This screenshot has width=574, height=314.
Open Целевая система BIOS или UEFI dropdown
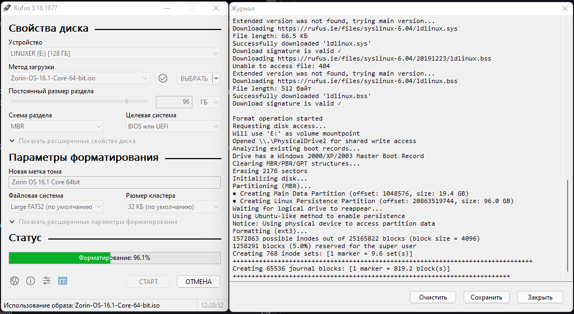pyautogui.click(x=173, y=126)
